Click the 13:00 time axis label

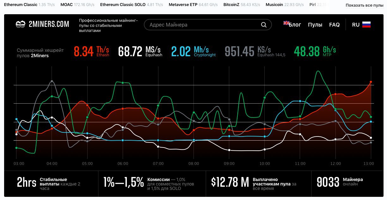369,164
